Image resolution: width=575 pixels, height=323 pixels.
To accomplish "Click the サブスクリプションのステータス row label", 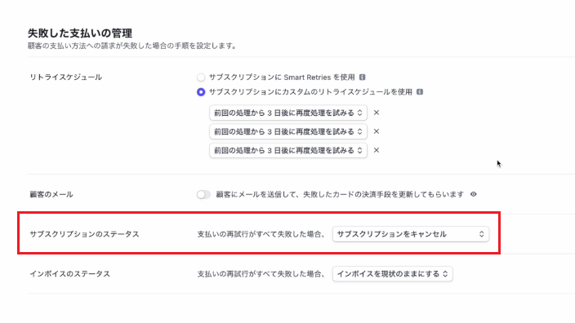I will click(84, 234).
